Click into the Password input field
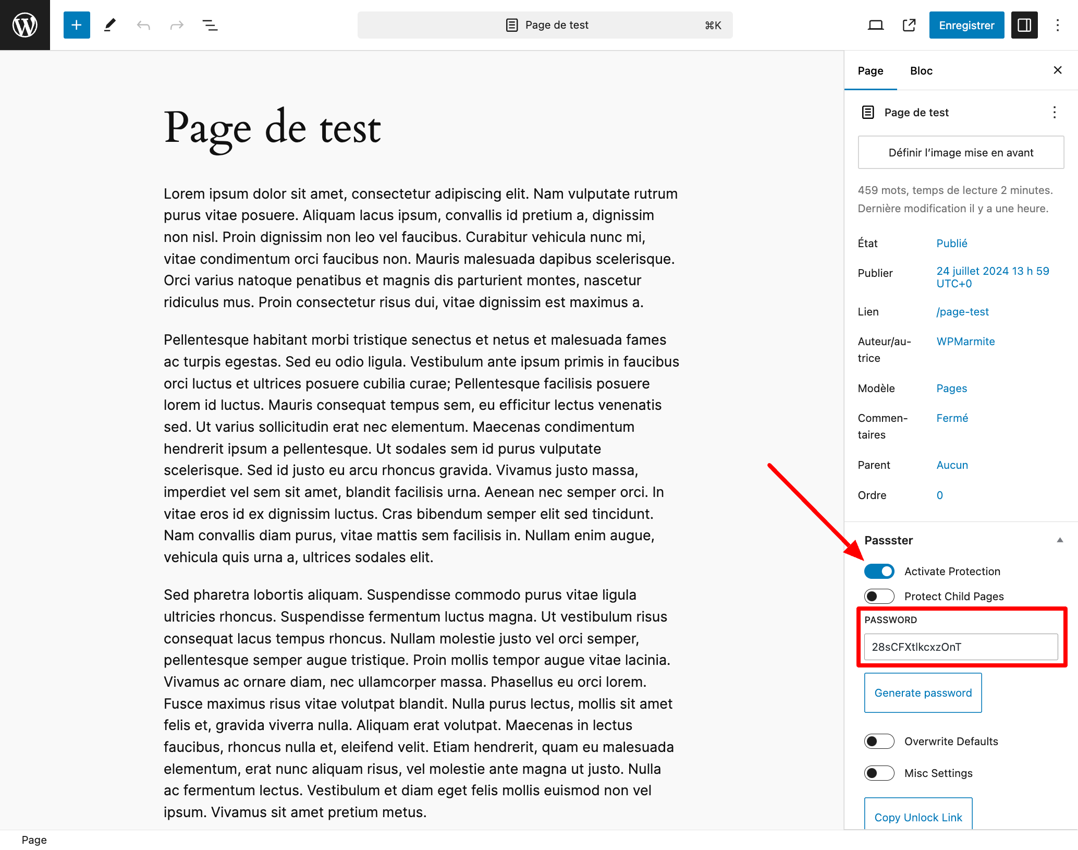The height and width of the screenshot is (850, 1078). coord(960,647)
